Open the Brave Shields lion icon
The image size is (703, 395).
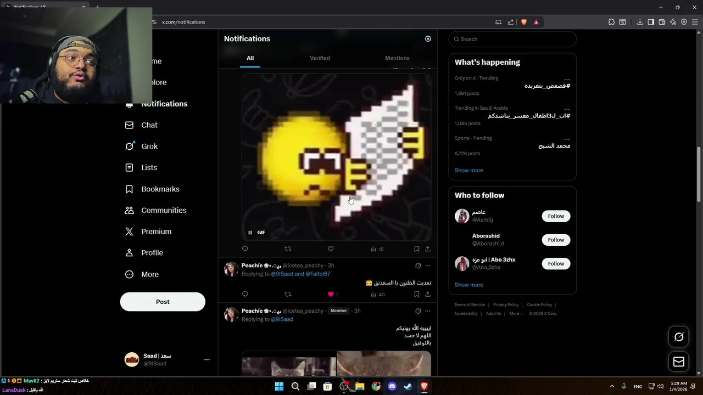524,22
